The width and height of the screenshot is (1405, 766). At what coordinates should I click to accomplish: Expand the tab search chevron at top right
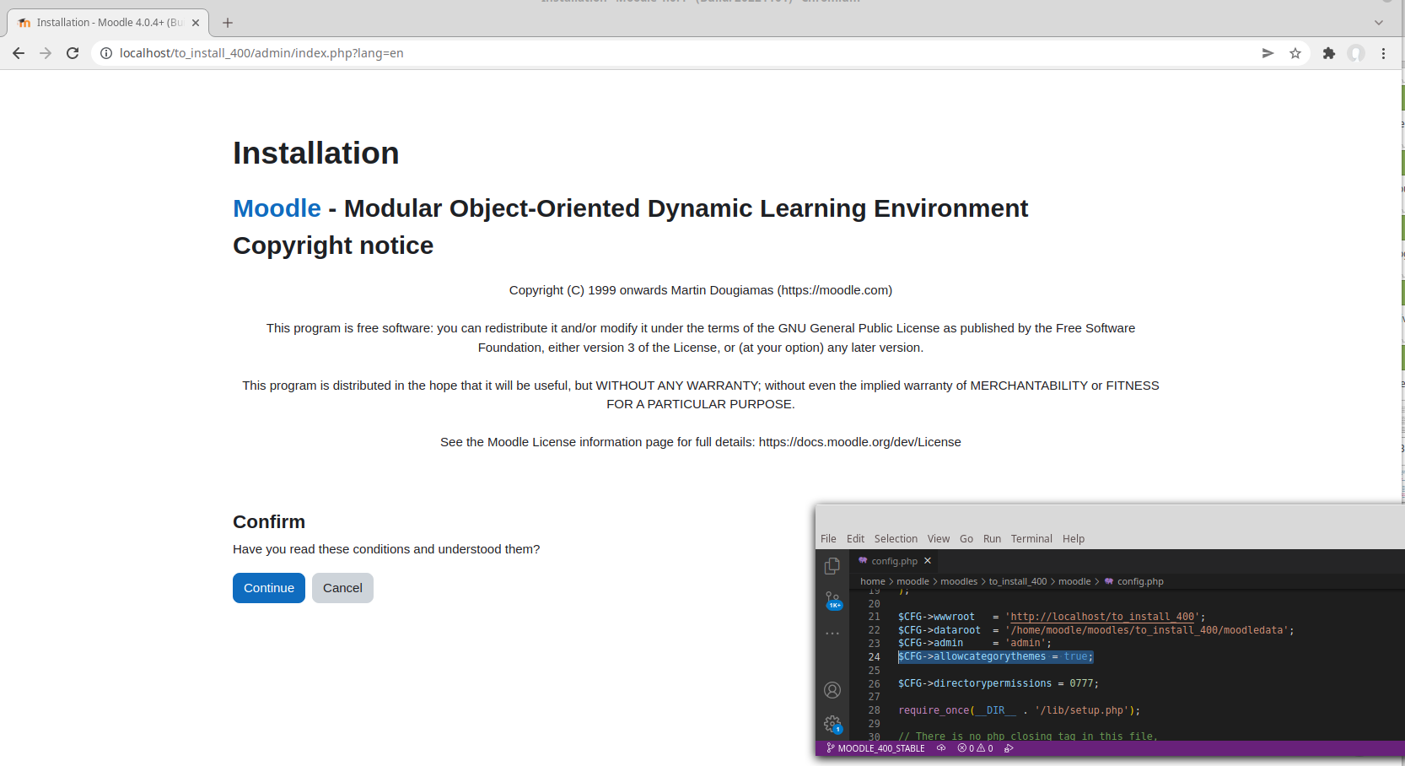point(1379,23)
